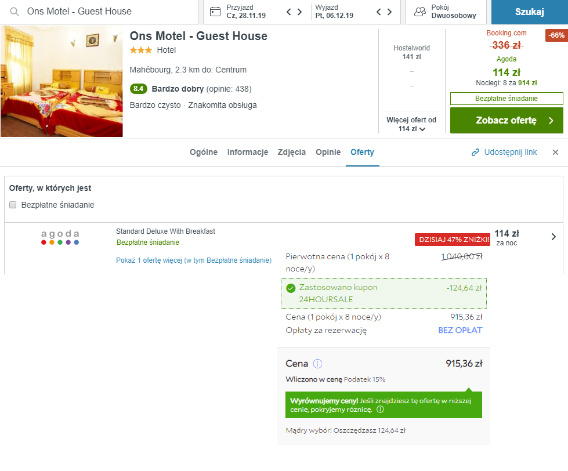Click the calendar icon beside Przyjazd
Viewport: 568px width, 471px height.
pos(215,12)
